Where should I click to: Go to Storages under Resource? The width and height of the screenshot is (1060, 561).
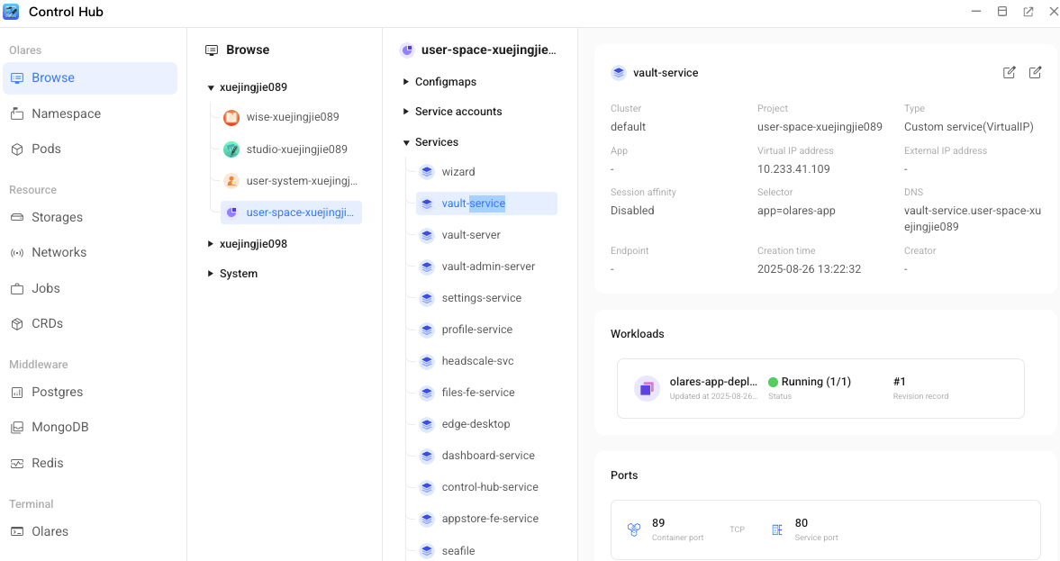coord(57,217)
